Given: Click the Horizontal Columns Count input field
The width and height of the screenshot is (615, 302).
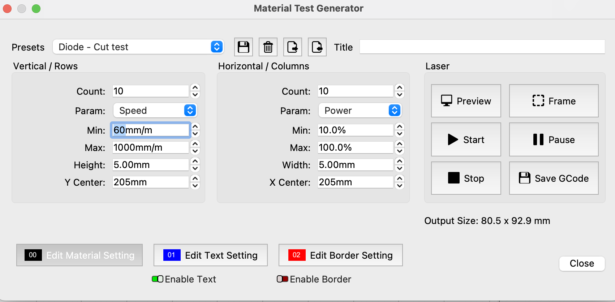Looking at the screenshot, I should 356,91.
